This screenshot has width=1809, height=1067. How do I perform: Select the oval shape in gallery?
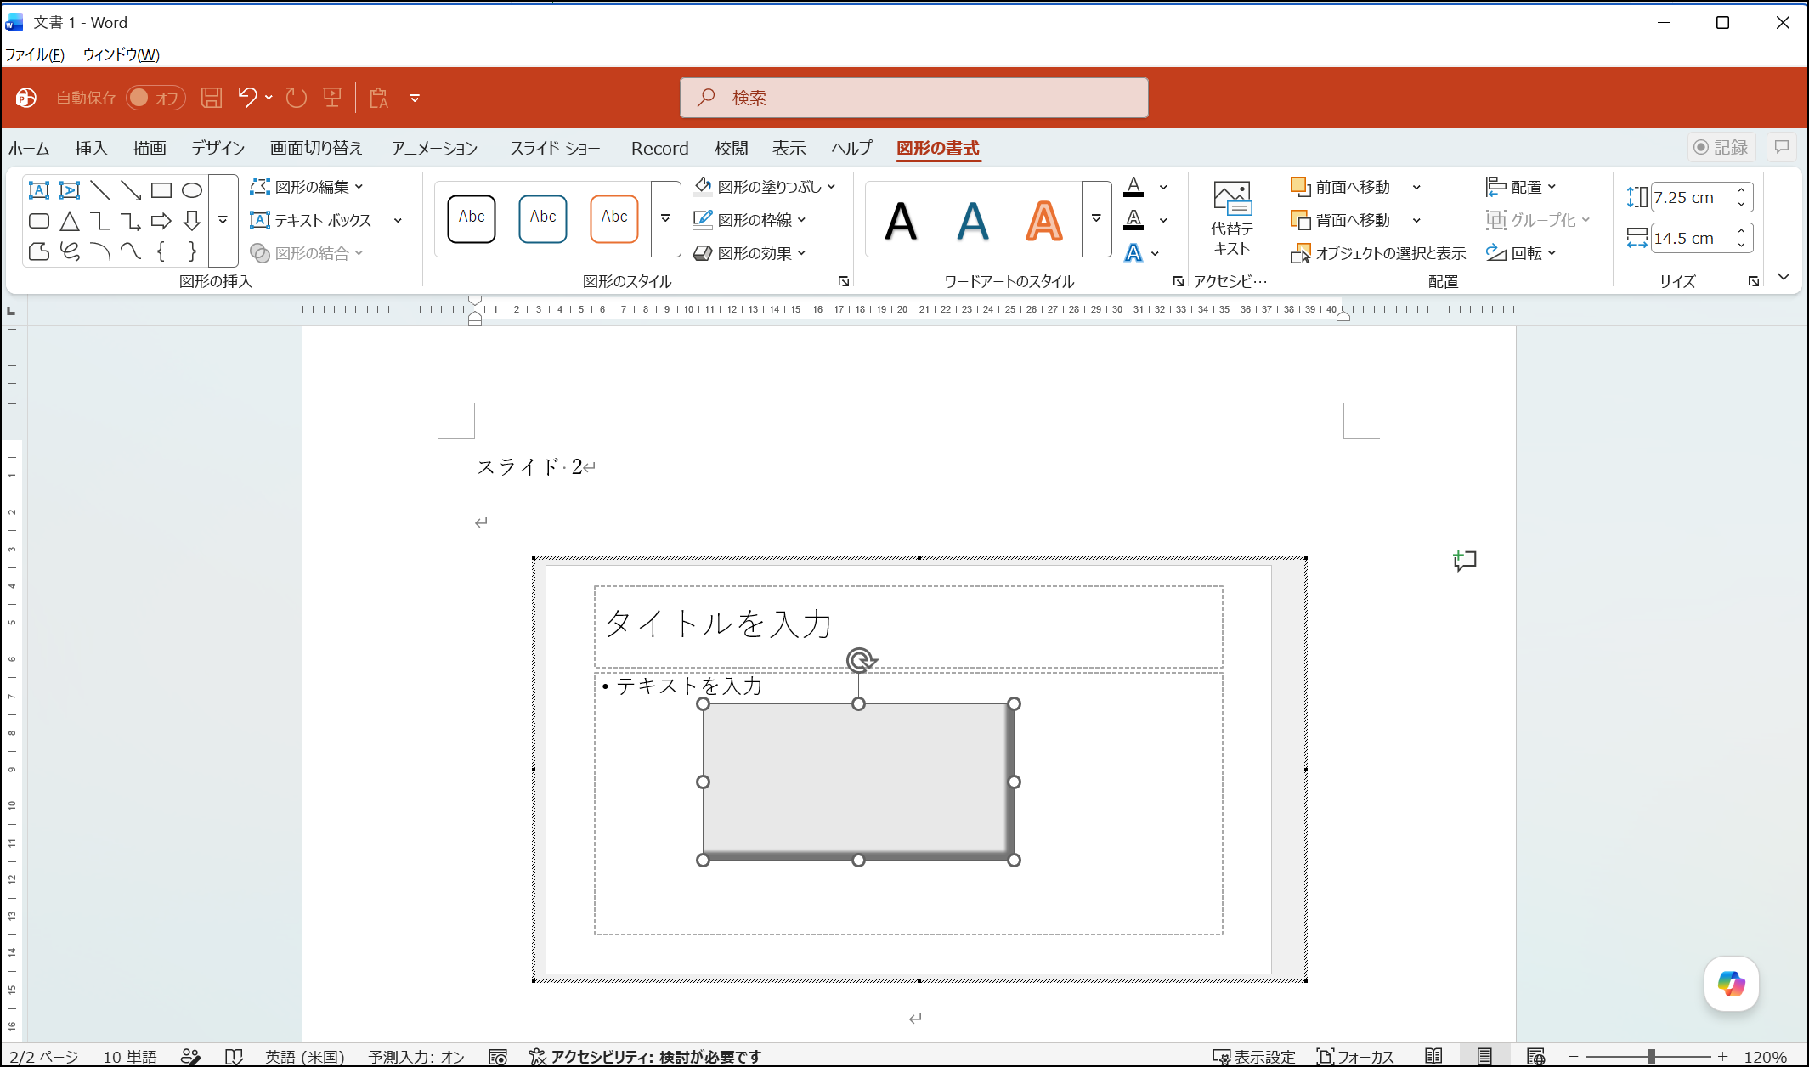[x=192, y=190]
